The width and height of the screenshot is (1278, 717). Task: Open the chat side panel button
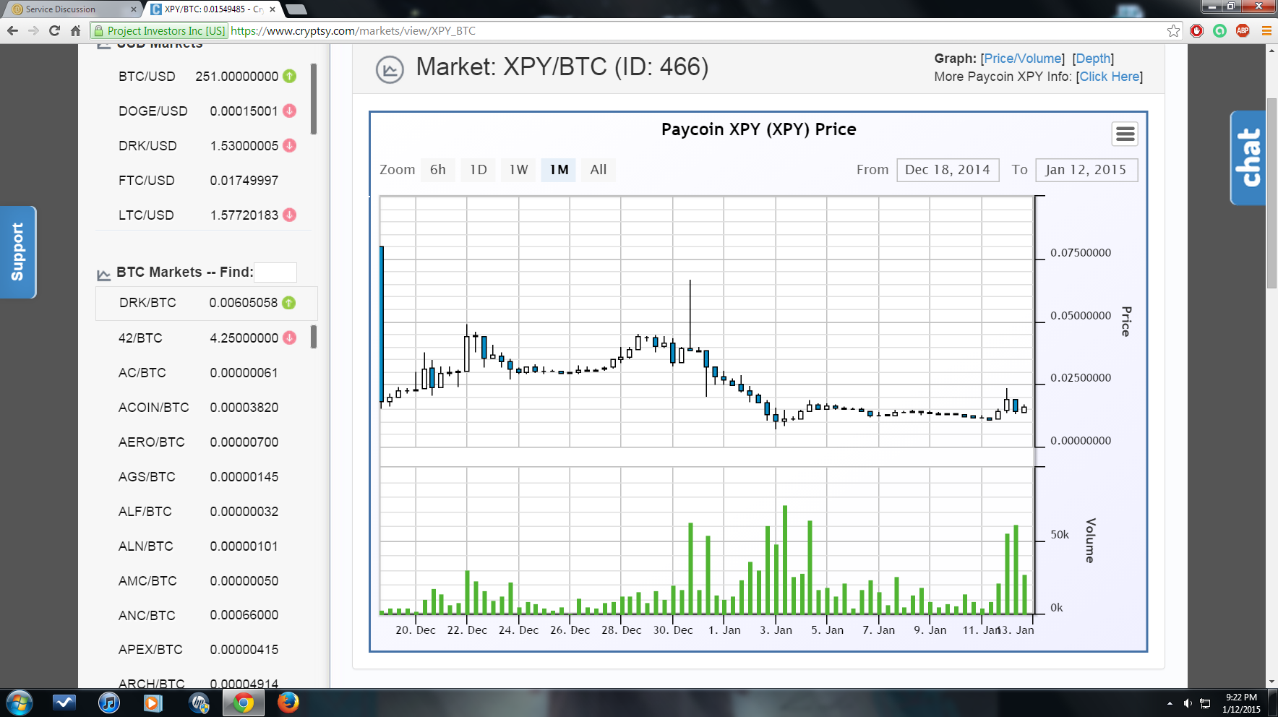tap(1248, 158)
